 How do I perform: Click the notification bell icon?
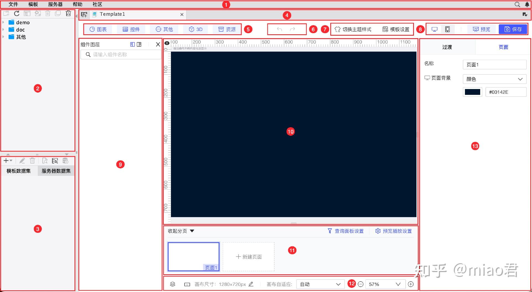[x=527, y=4]
